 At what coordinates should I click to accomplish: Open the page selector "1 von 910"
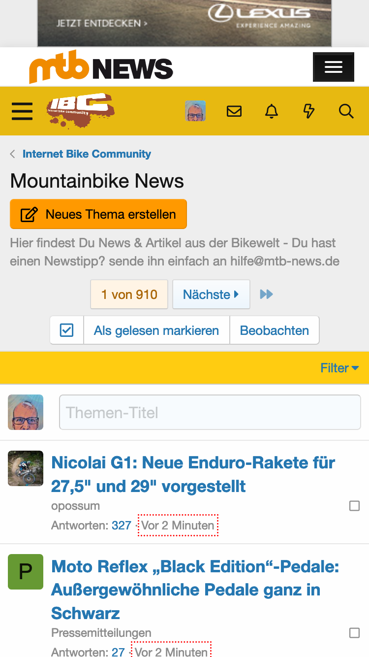pyautogui.click(x=129, y=295)
